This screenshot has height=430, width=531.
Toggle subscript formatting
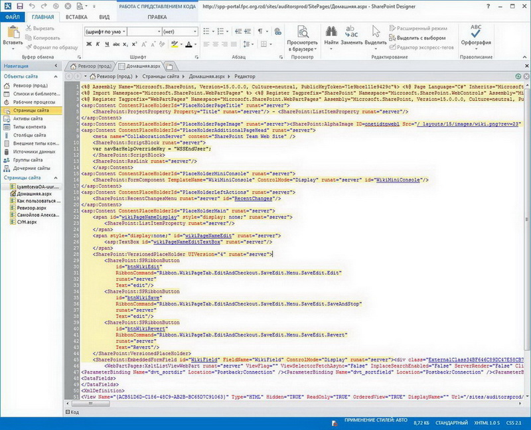[x=125, y=44]
